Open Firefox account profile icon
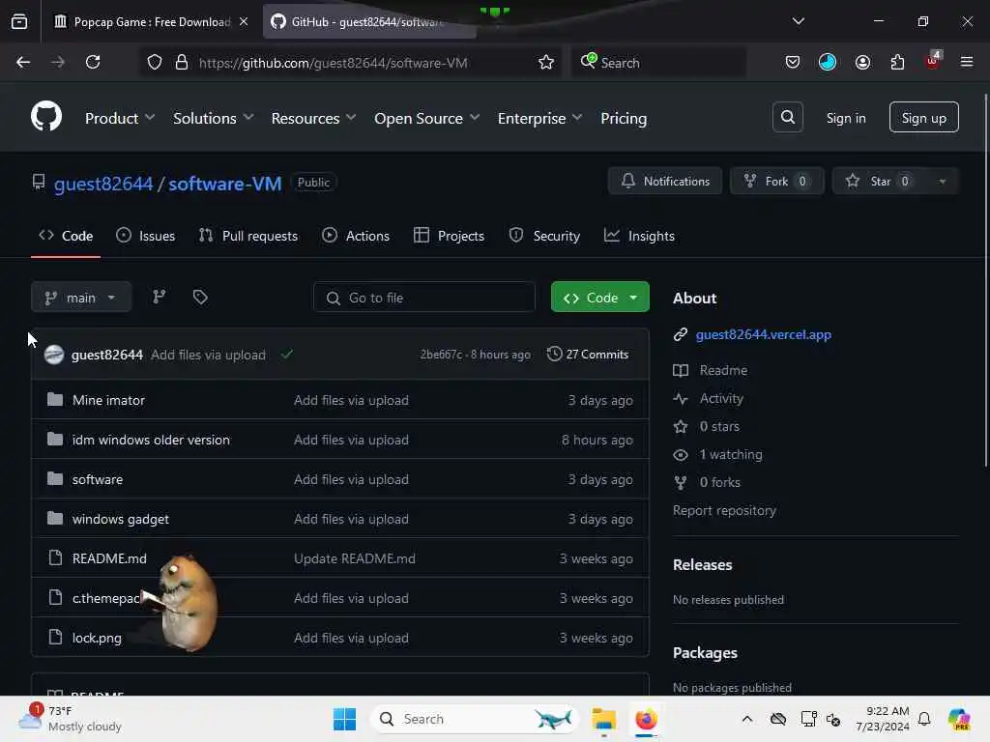 click(862, 62)
